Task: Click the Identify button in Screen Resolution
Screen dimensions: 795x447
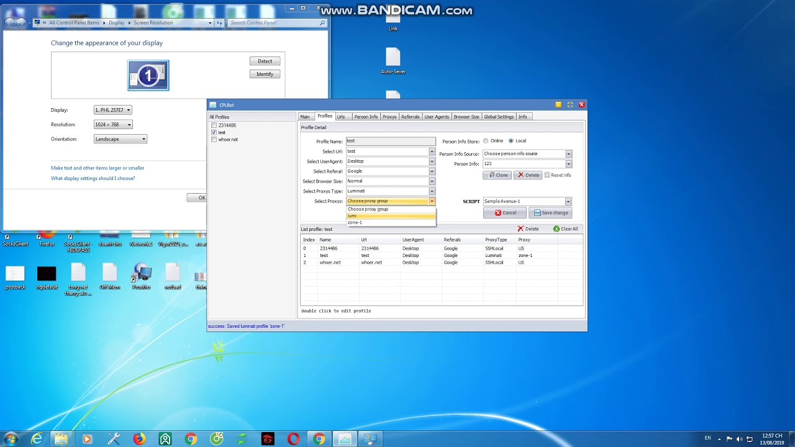Action: point(265,74)
